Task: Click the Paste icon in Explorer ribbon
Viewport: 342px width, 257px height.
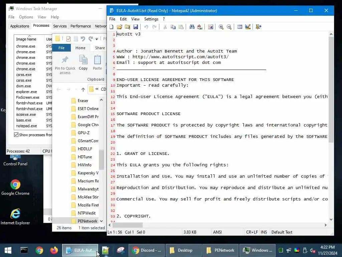Action: pos(97,63)
